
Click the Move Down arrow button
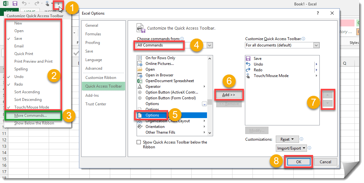click(x=328, y=103)
